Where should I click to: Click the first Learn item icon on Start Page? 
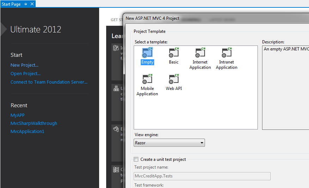coord(116,48)
